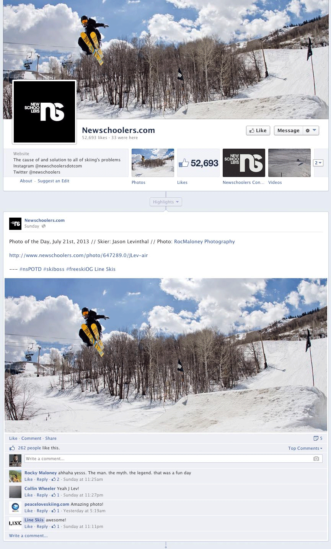This screenshot has height=549, width=331.
Task: Open the newschoolers.com photo URL link
Action: click(78, 255)
